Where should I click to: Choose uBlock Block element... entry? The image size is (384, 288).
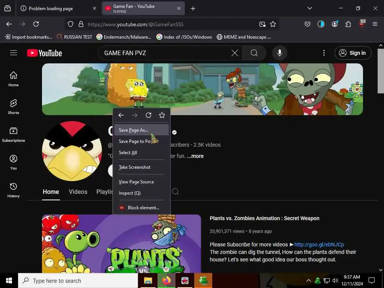point(141,208)
